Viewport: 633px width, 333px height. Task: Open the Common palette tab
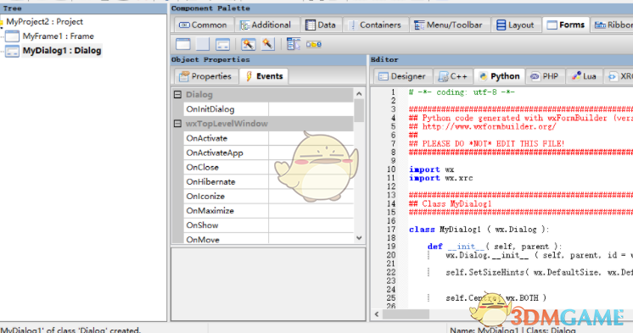pyautogui.click(x=203, y=25)
